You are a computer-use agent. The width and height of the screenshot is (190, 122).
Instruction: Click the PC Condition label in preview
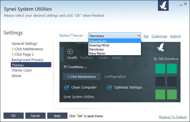(75, 67)
